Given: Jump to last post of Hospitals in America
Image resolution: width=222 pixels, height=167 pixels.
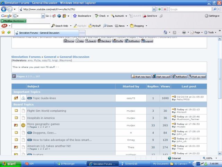Looking at the screenshot, I should click(173, 117).
